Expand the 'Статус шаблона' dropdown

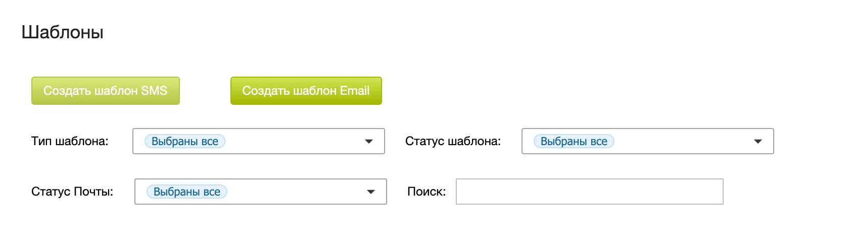pyautogui.click(x=647, y=141)
